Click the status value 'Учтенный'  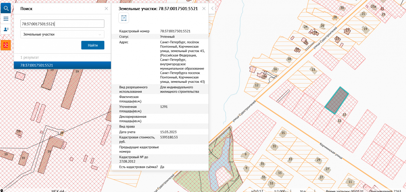tap(167, 36)
